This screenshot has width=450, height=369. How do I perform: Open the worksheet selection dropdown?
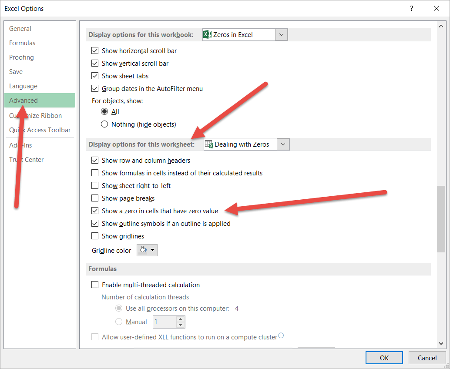[x=283, y=144]
